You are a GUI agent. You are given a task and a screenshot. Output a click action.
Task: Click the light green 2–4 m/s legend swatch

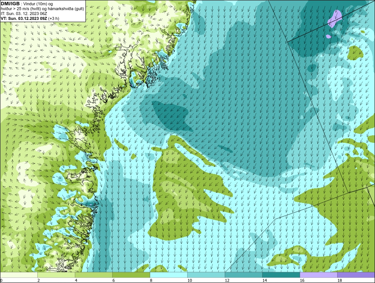click(56, 275)
